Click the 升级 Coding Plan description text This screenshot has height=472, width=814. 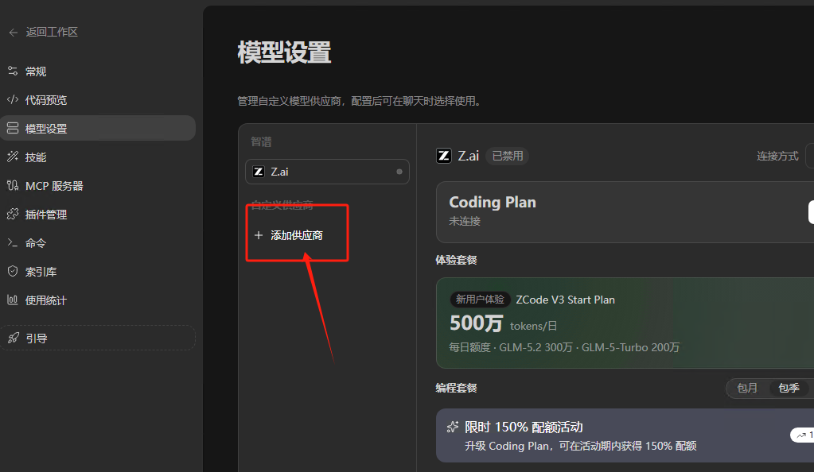pos(580,446)
